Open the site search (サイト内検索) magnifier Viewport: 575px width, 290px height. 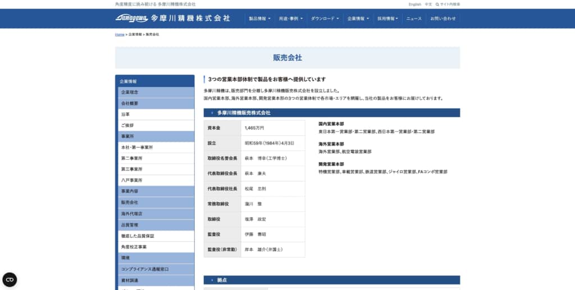click(x=437, y=4)
